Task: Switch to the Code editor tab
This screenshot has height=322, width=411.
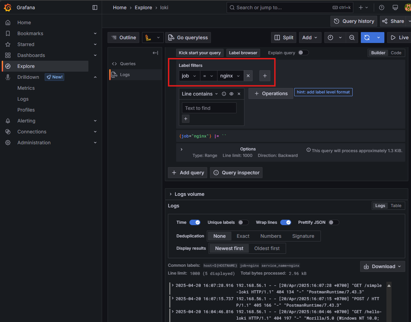Action: [396, 53]
